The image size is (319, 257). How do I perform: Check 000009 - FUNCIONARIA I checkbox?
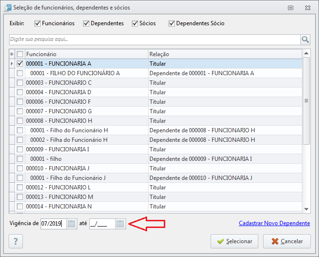pyautogui.click(x=20, y=149)
